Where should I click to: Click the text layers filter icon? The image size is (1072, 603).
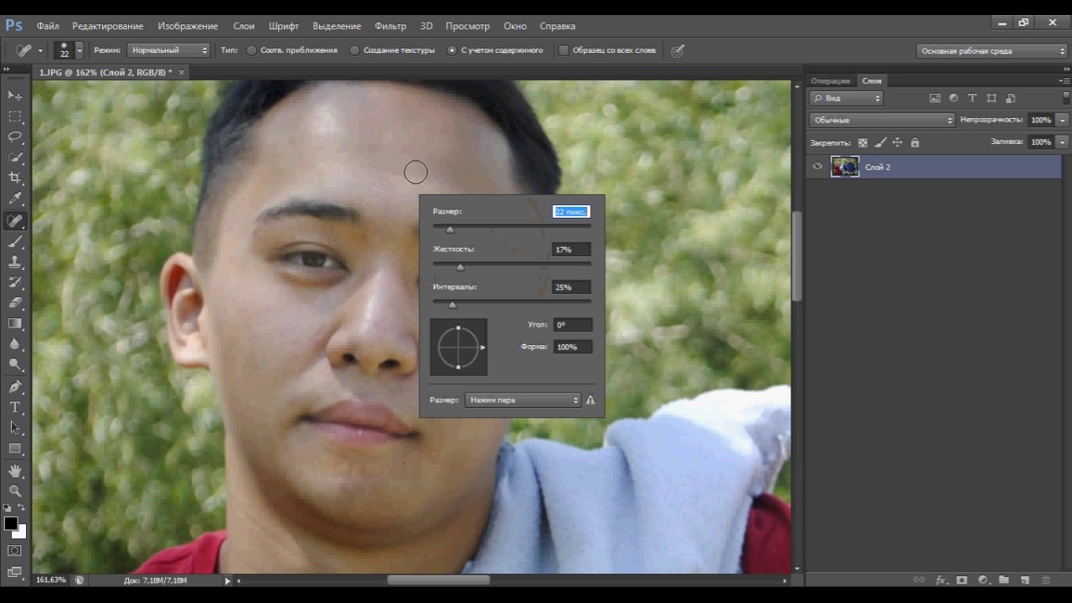point(972,98)
